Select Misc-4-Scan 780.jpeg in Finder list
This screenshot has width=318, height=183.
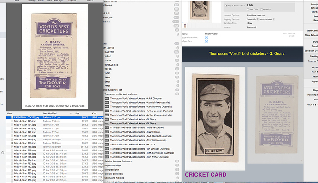pyautogui.click(x=55, y=173)
